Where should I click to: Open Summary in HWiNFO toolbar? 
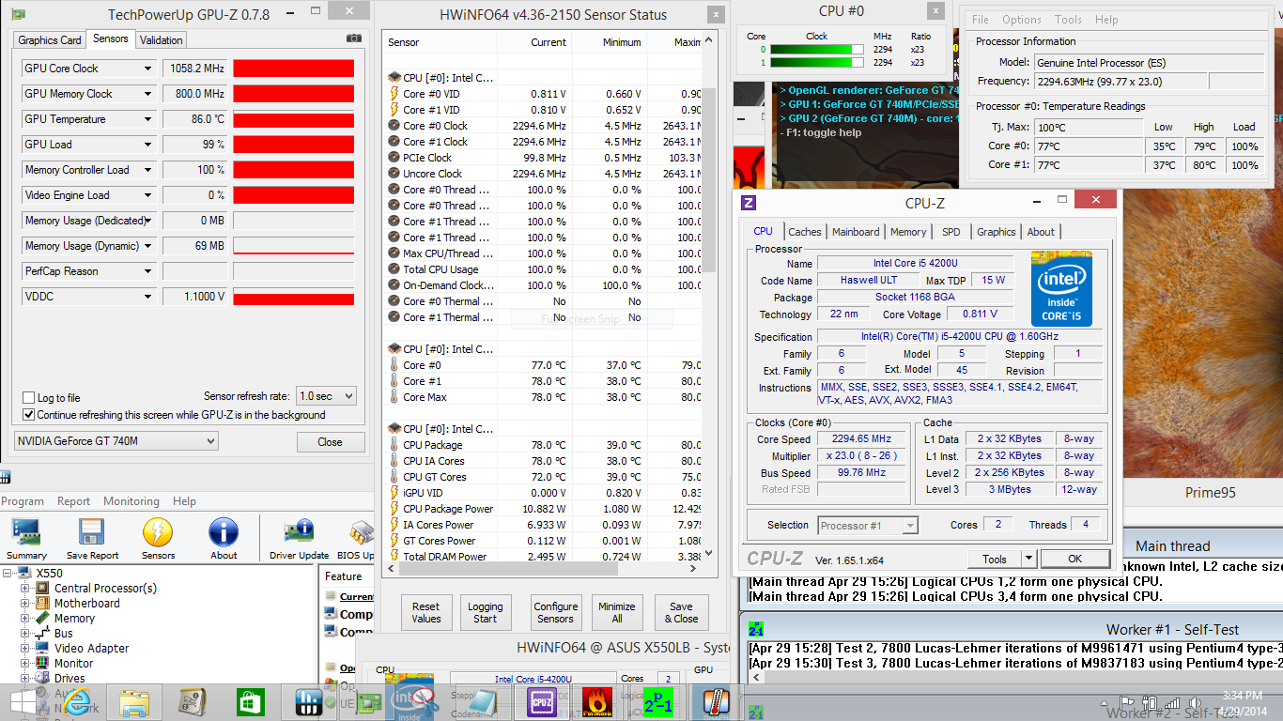coord(26,539)
